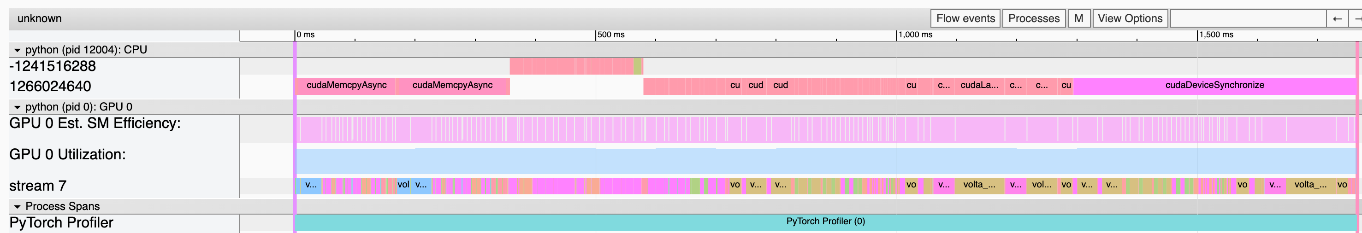Collapse the python (pid 12004): CPU process

click(17, 50)
